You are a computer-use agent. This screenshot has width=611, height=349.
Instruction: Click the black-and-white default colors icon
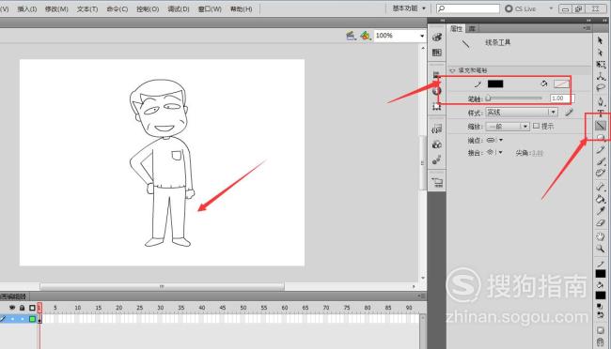600,307
